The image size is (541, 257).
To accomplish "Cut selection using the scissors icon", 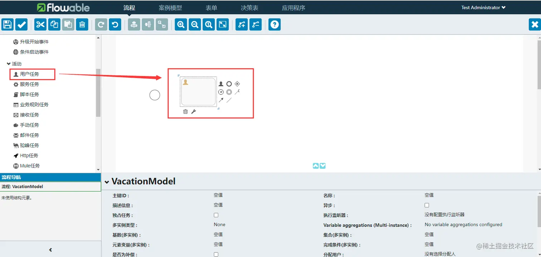I will [x=40, y=24].
